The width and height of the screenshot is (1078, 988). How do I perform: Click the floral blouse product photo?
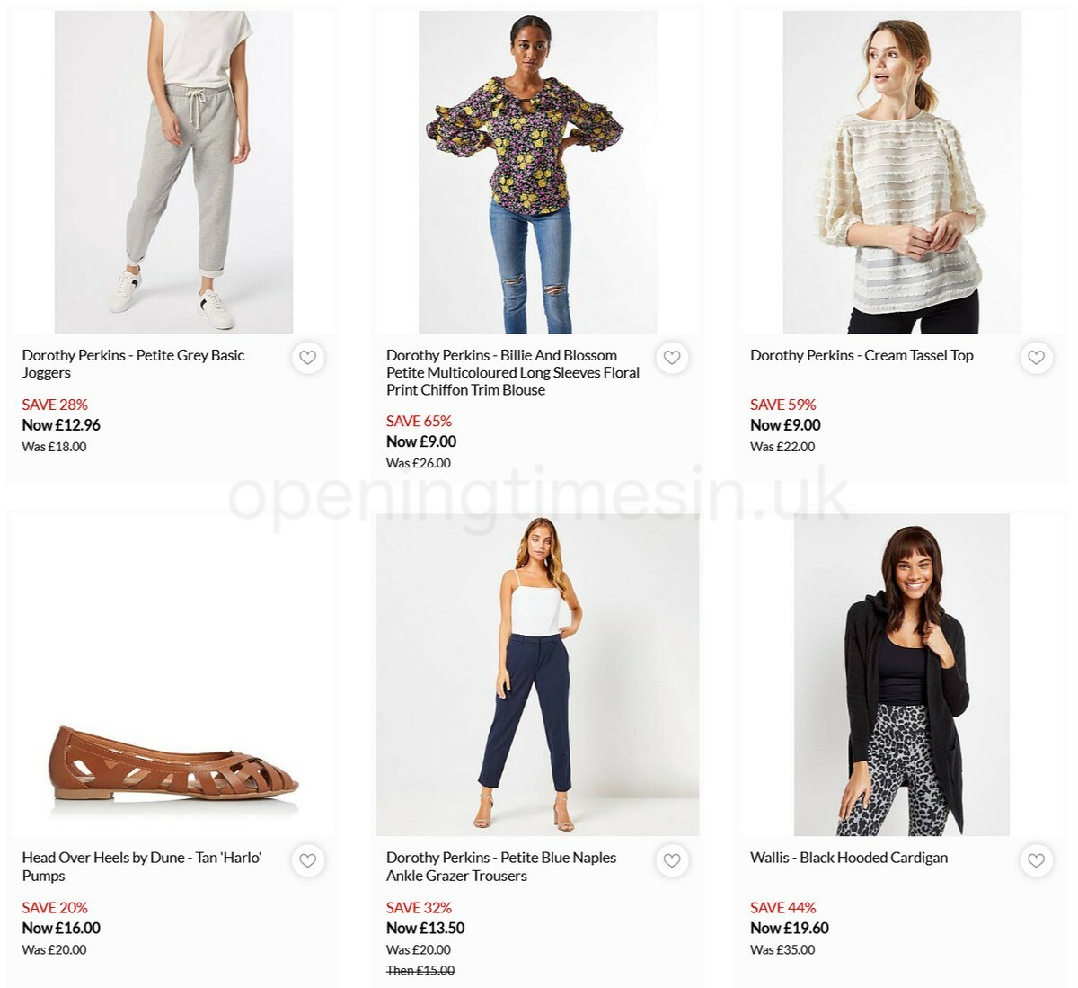pos(535,171)
